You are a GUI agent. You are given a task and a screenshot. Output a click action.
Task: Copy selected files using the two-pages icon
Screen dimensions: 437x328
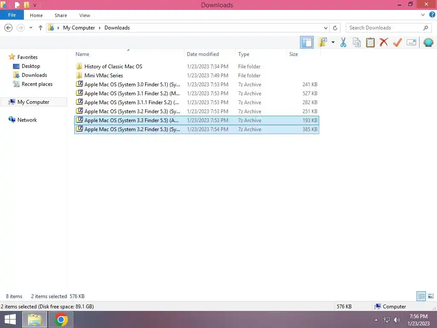tap(356, 42)
